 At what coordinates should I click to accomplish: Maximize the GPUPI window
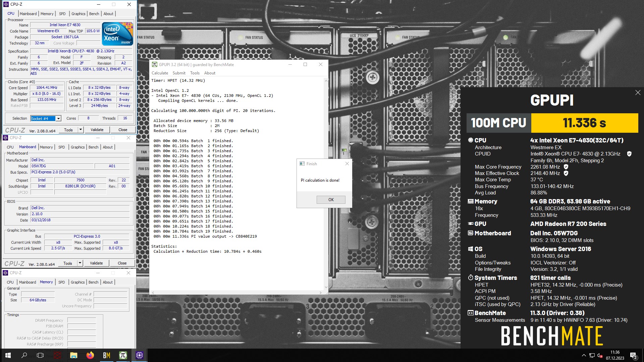[x=305, y=64]
